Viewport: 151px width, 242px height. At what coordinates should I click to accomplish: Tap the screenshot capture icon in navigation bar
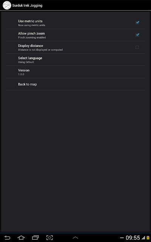click(49, 237)
